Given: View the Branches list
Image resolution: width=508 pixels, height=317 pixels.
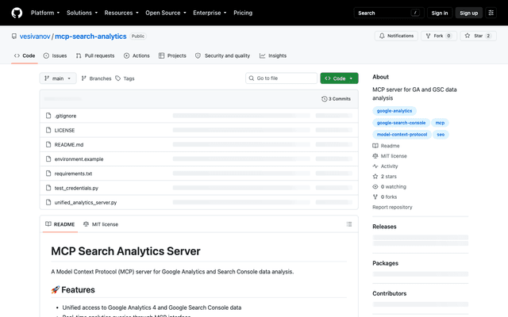Looking at the screenshot, I should click(x=96, y=78).
